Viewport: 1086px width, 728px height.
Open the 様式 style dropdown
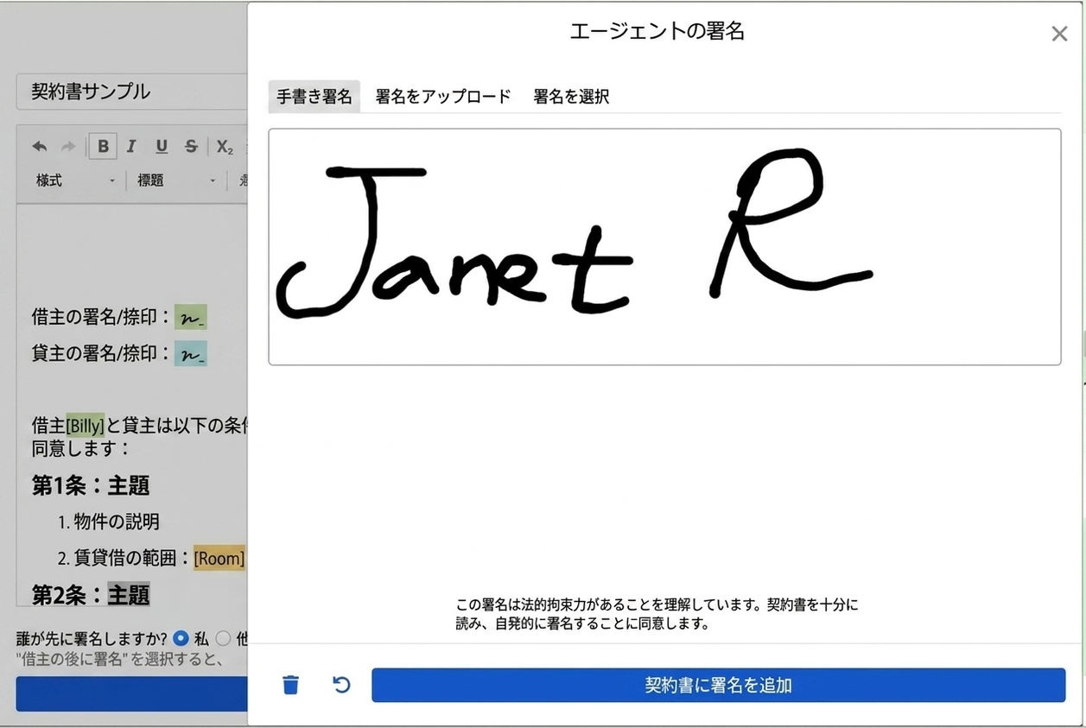pos(75,180)
